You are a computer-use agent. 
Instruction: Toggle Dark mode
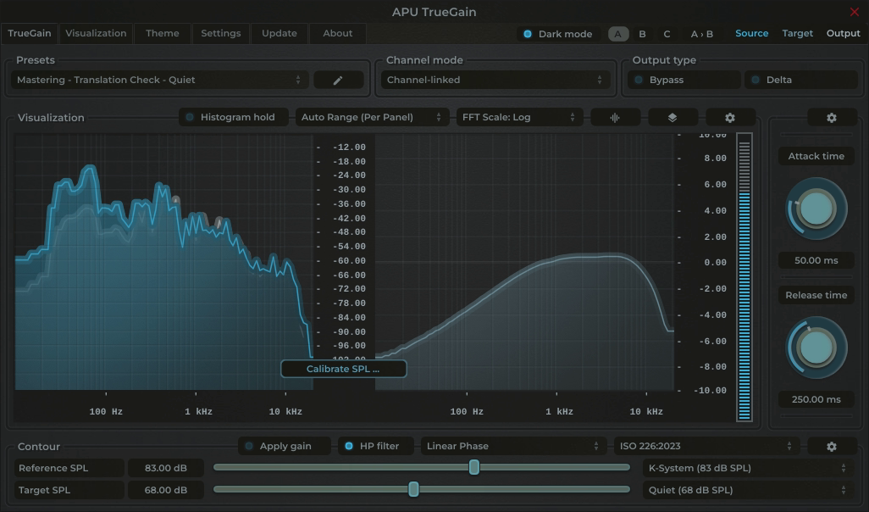[558, 34]
